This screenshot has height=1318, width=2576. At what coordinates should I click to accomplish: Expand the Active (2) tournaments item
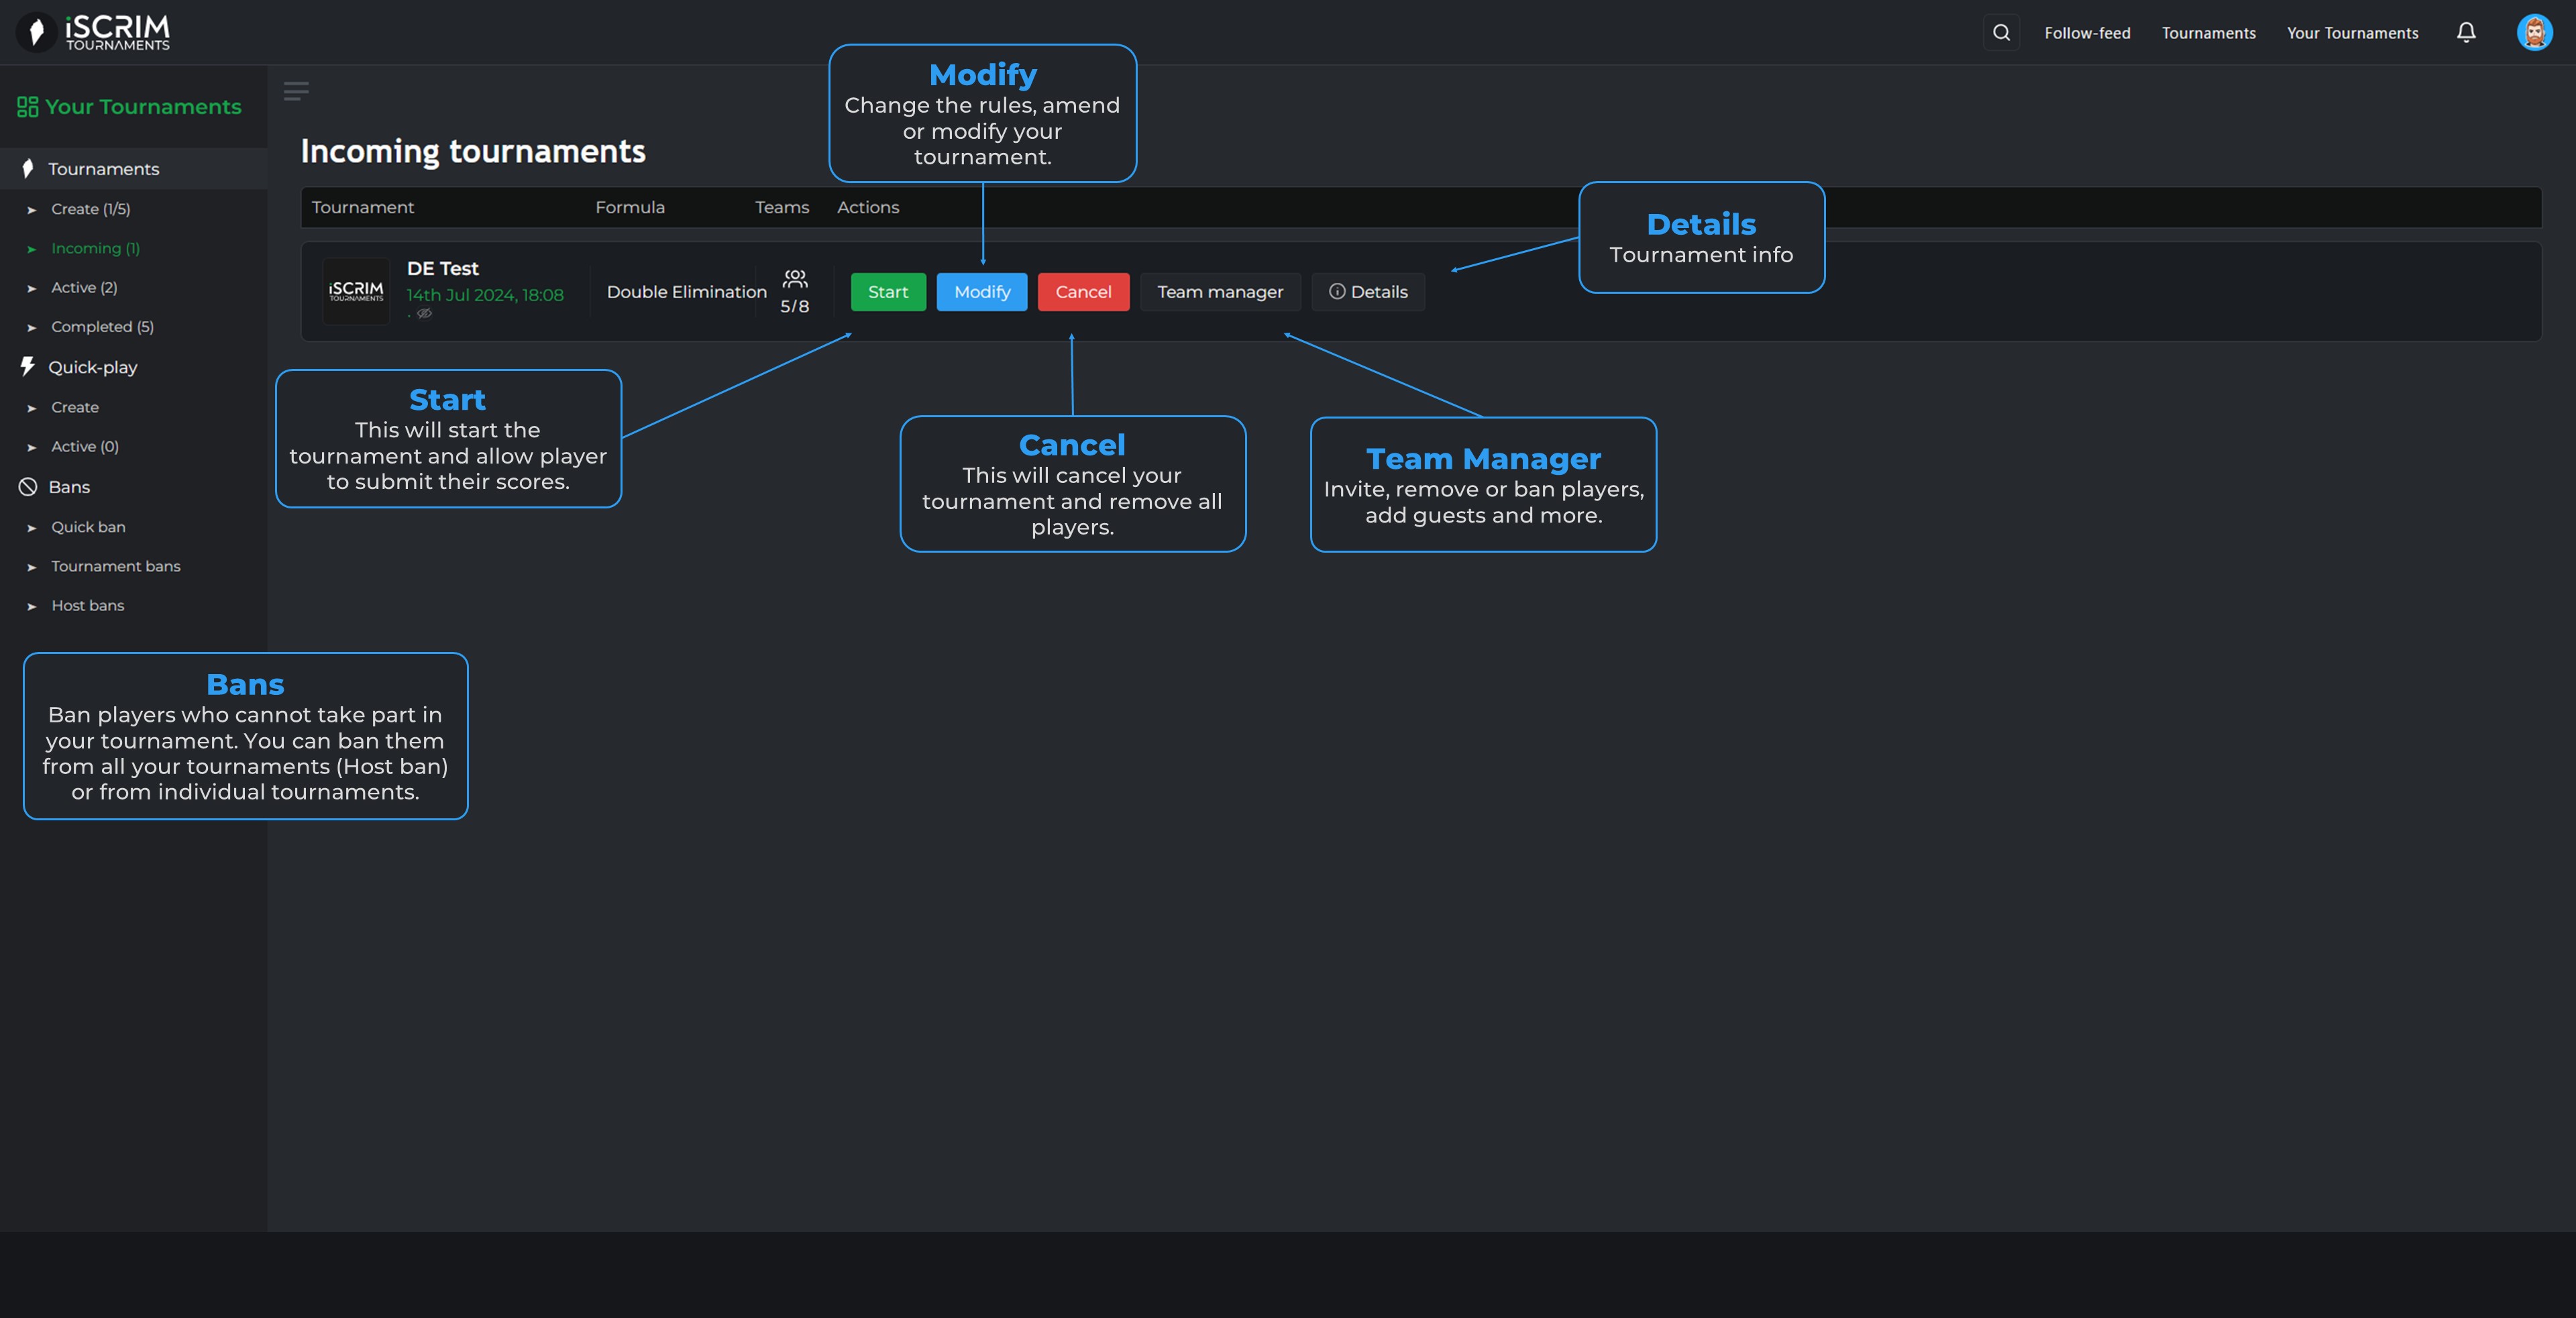(84, 288)
